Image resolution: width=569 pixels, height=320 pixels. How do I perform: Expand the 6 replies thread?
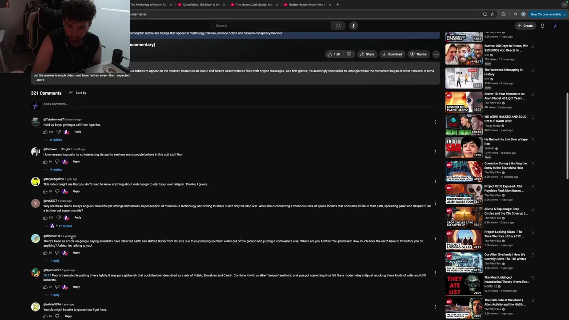[53, 140]
